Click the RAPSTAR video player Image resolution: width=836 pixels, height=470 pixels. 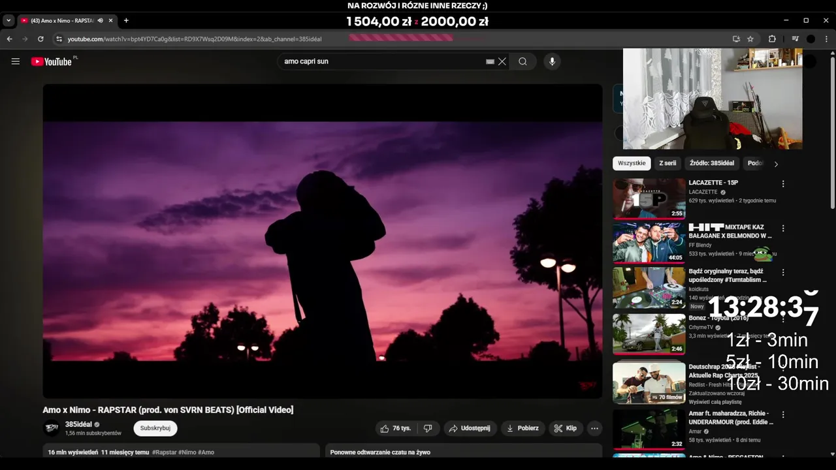[x=323, y=241]
